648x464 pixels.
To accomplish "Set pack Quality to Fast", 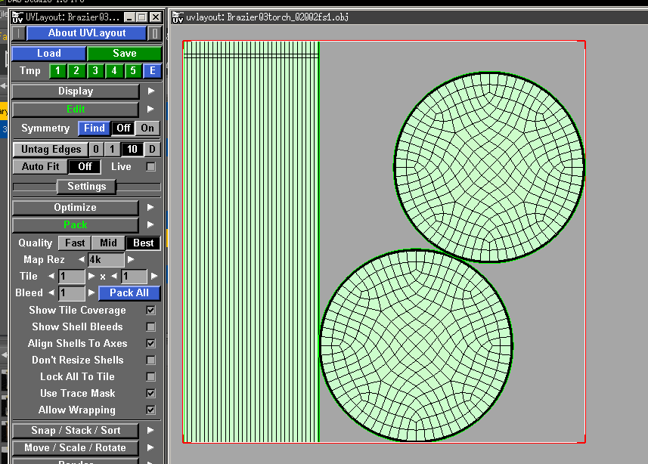I will tap(75, 243).
